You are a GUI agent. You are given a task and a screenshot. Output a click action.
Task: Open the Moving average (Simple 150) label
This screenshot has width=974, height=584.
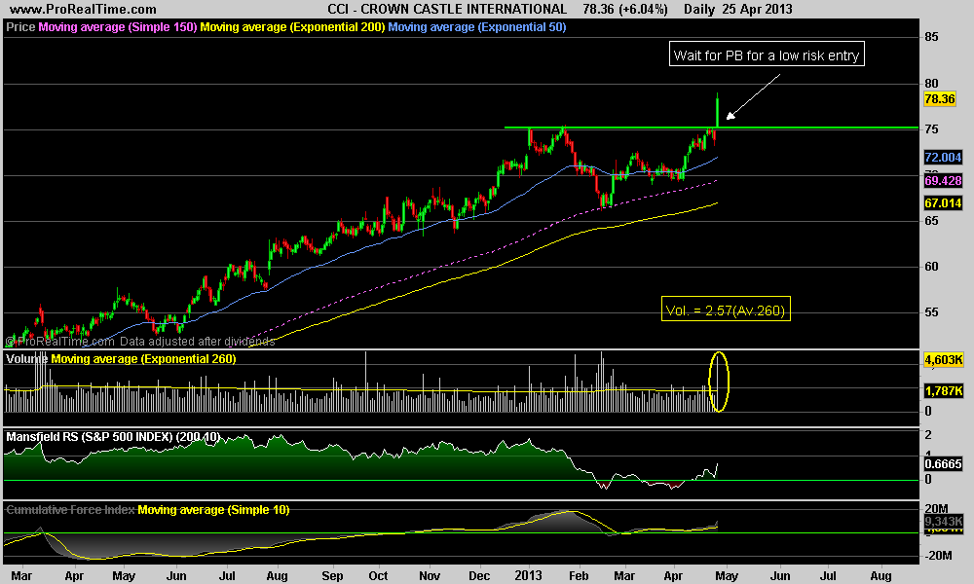click(118, 27)
